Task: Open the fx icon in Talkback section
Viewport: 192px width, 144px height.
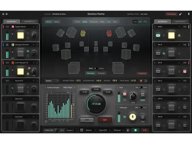Action: pyautogui.click(x=125, y=117)
